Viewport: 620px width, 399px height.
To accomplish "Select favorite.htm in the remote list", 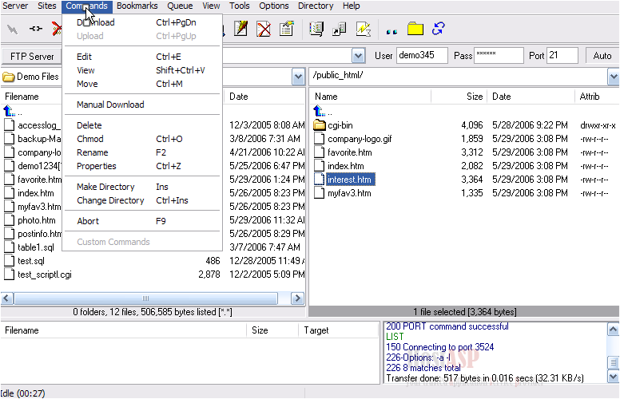I will click(349, 152).
